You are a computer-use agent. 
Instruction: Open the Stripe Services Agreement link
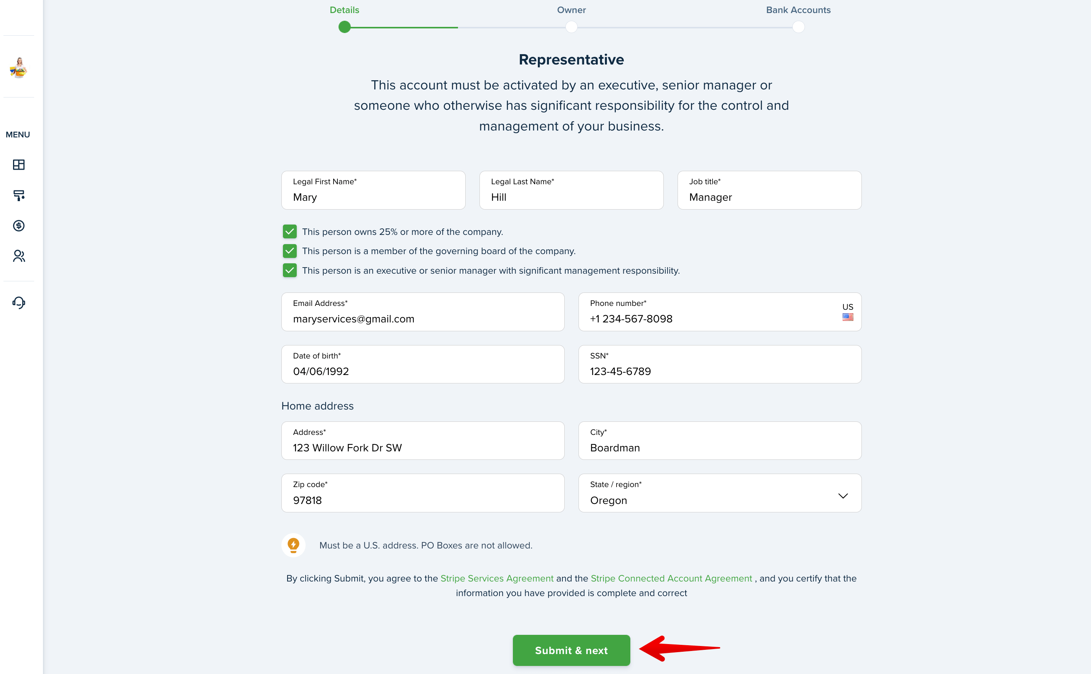pyautogui.click(x=497, y=578)
